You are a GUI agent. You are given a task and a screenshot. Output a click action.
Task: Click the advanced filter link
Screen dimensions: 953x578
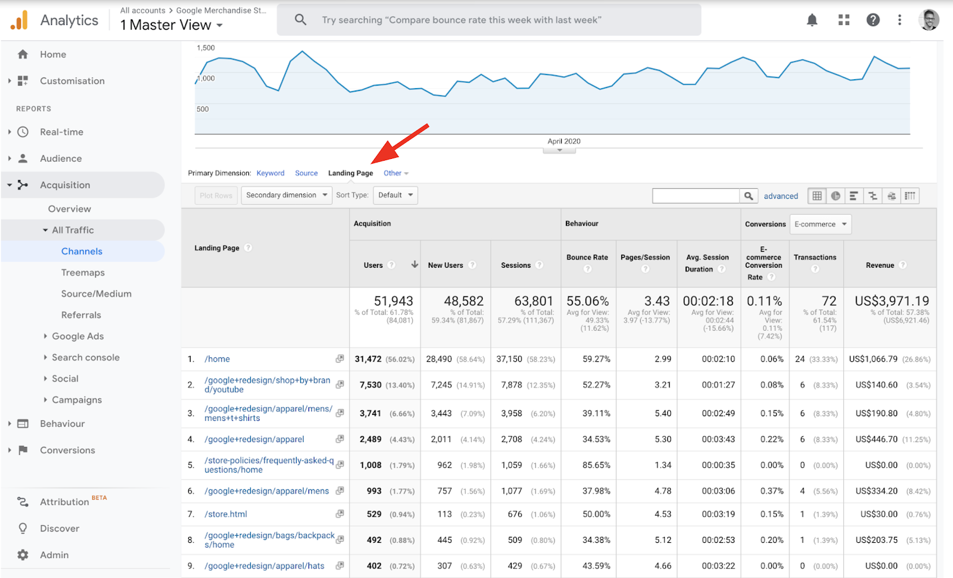[781, 196]
